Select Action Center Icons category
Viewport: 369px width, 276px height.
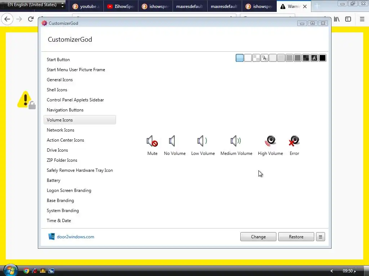click(x=80, y=140)
